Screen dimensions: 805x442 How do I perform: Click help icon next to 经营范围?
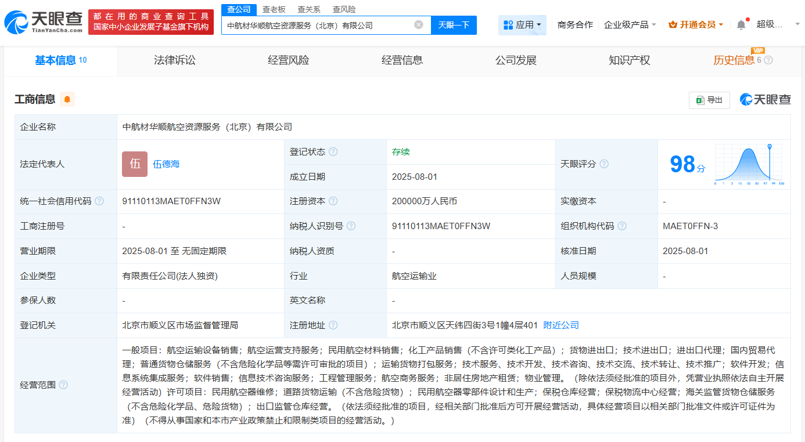[x=63, y=385]
